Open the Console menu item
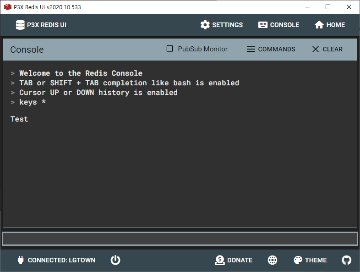 coord(278,25)
